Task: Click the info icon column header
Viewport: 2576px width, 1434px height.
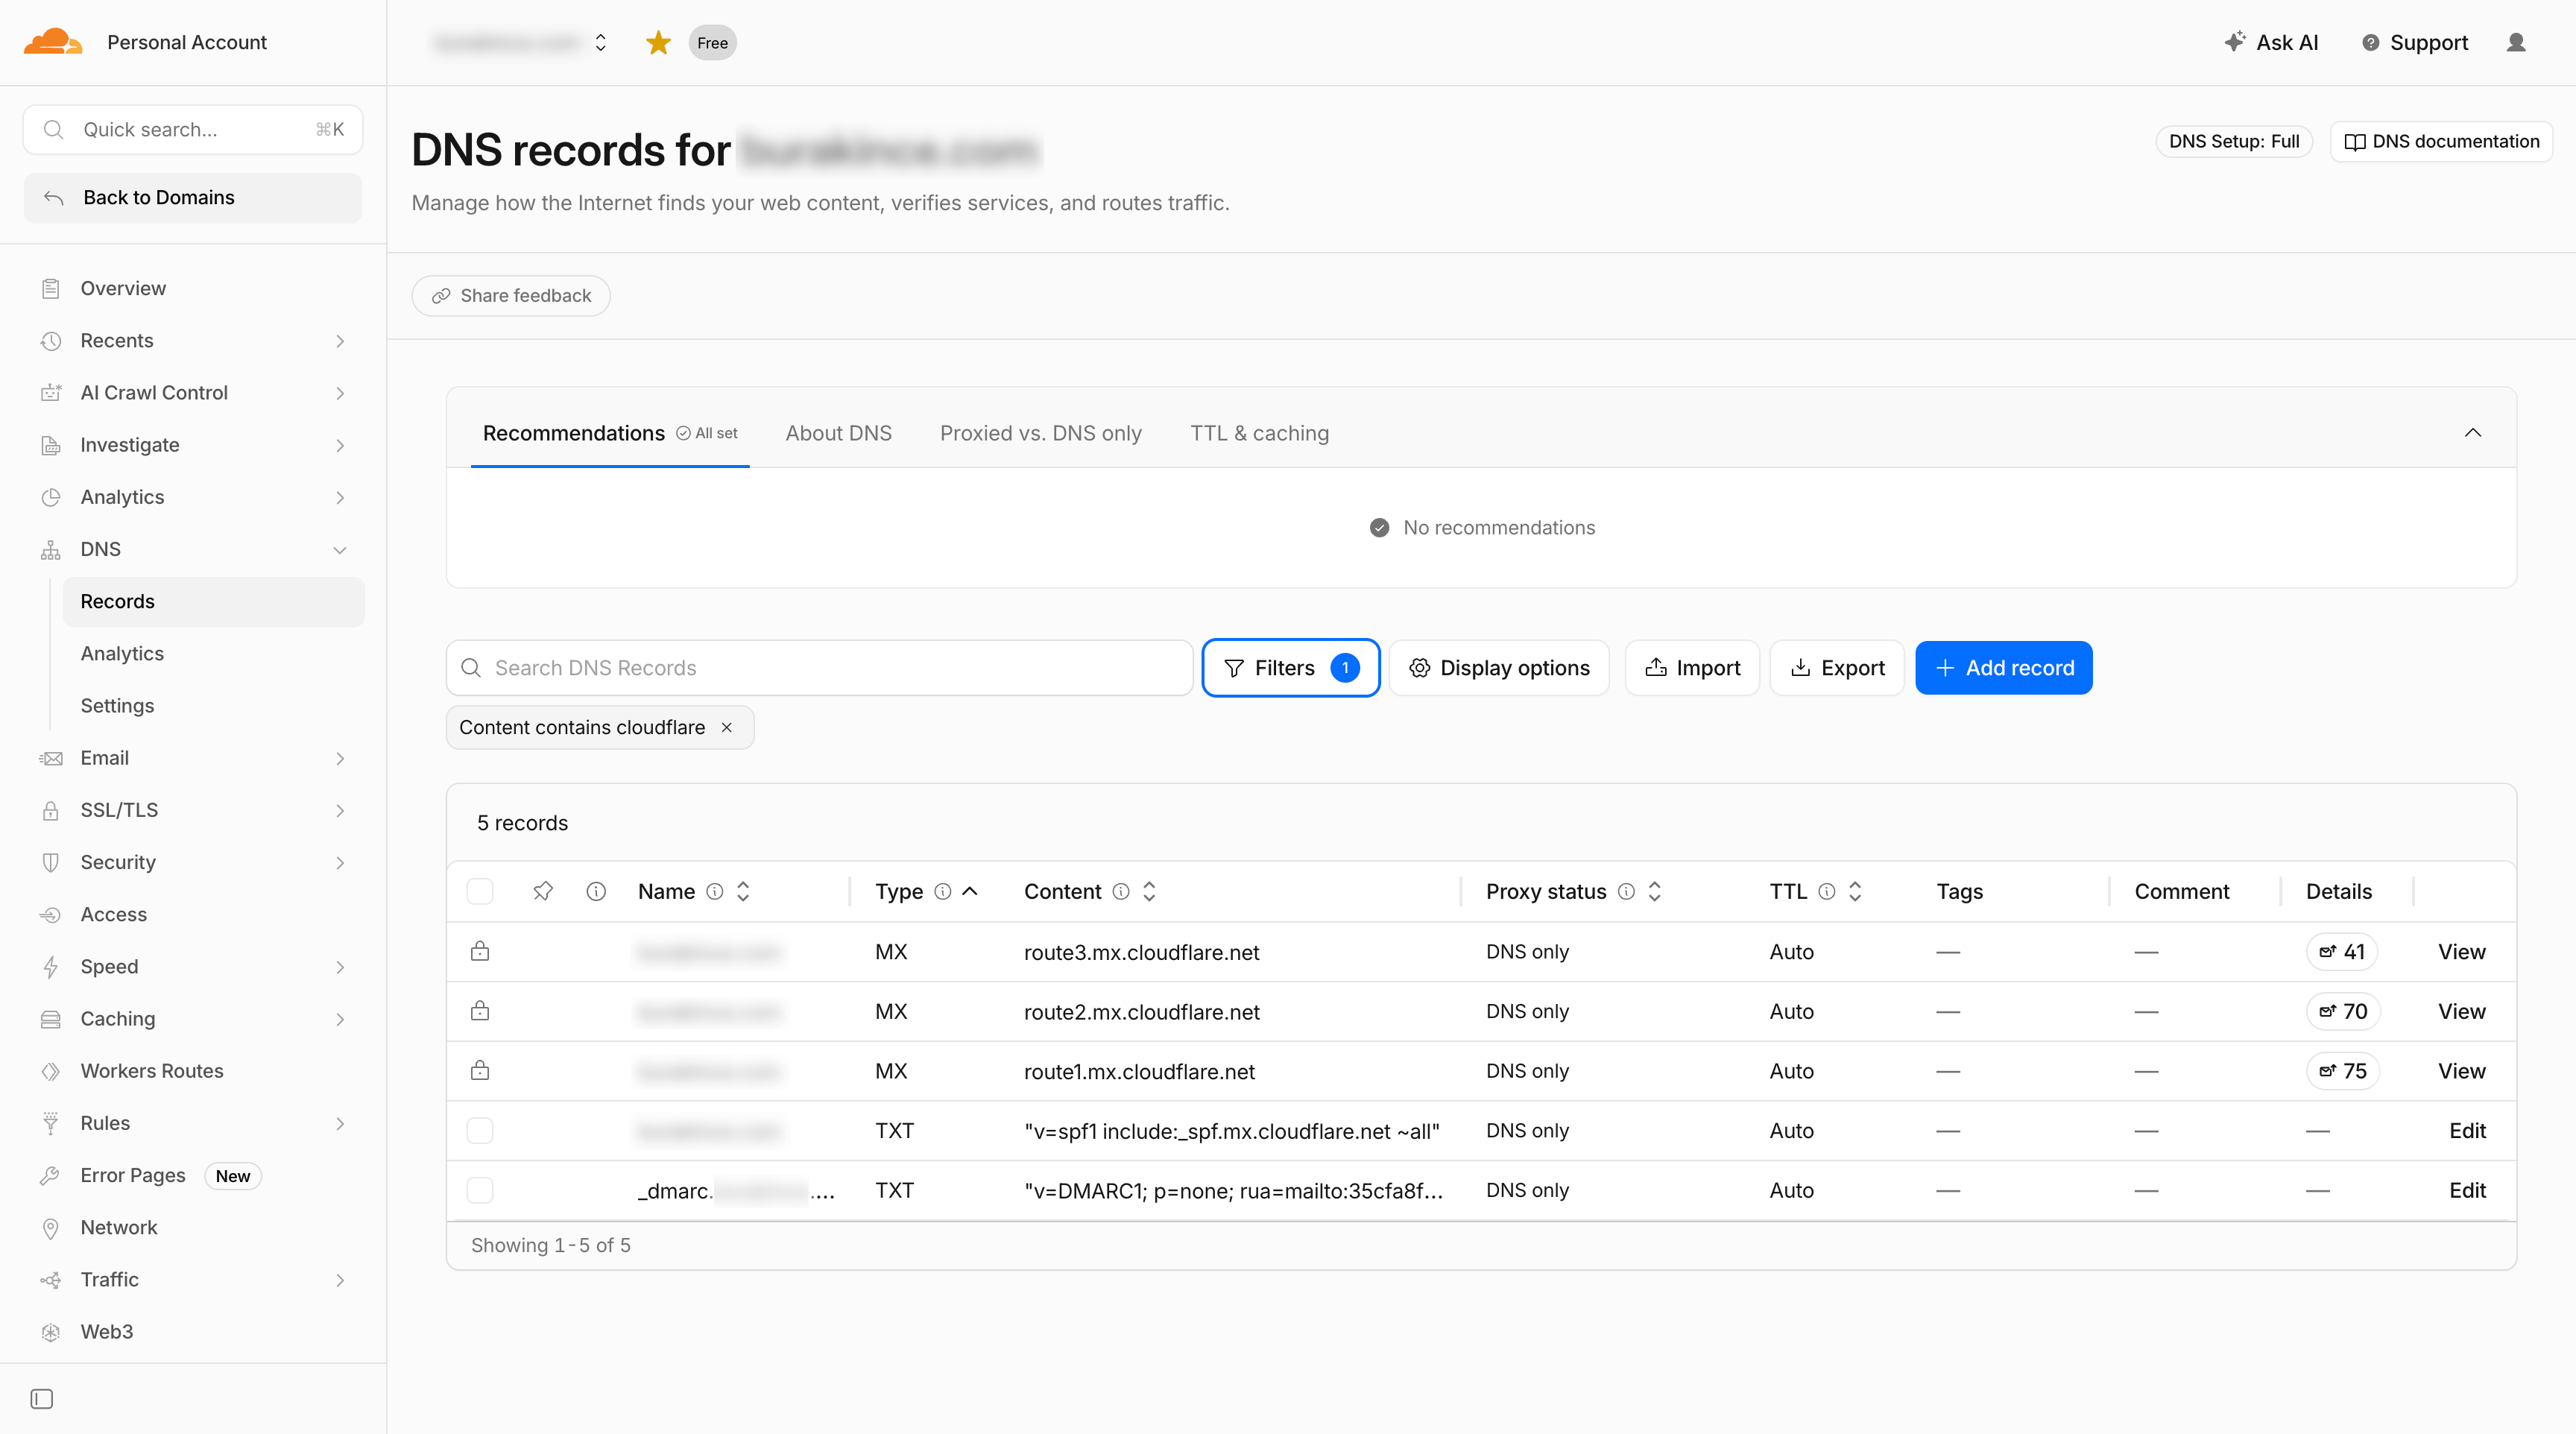Action: point(596,891)
